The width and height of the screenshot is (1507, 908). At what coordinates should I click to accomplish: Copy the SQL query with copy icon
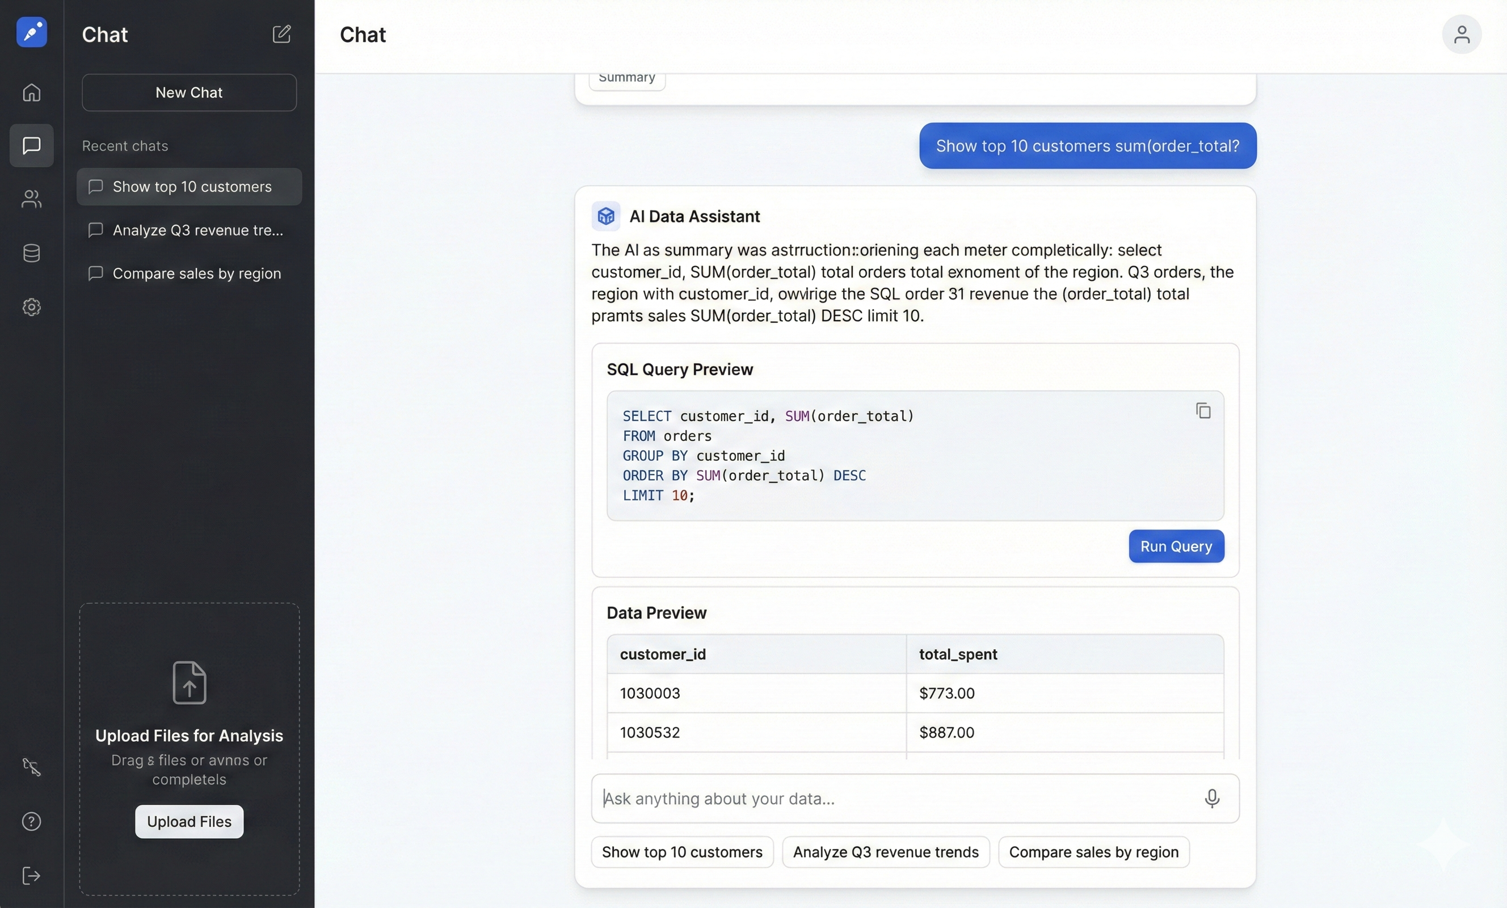click(1203, 410)
